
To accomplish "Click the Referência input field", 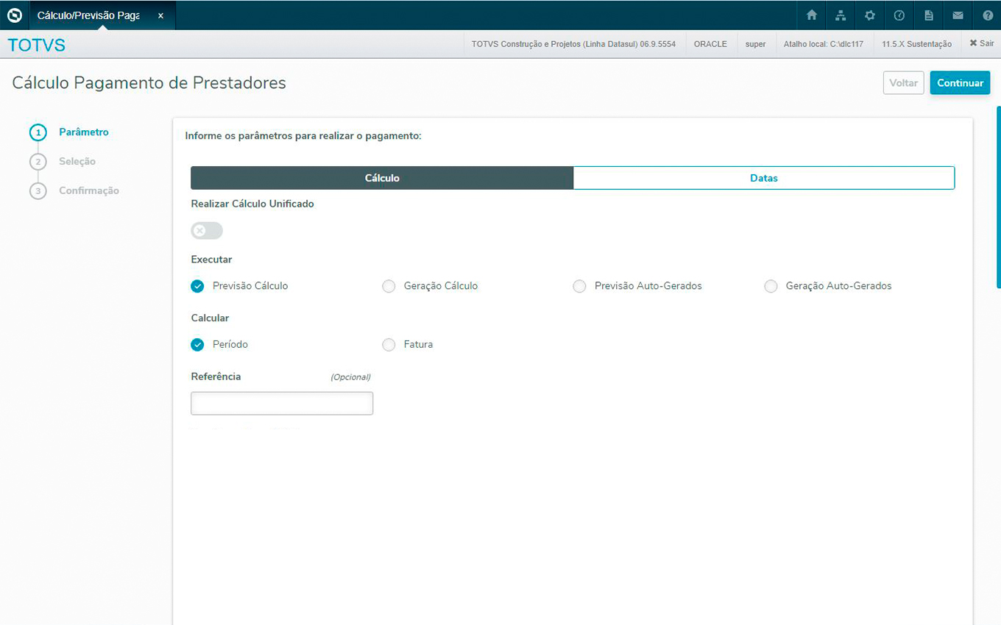I will (x=282, y=403).
